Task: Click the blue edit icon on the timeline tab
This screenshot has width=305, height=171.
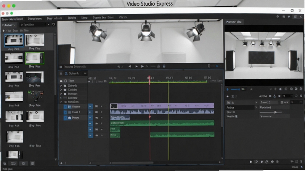Action: coord(66,73)
